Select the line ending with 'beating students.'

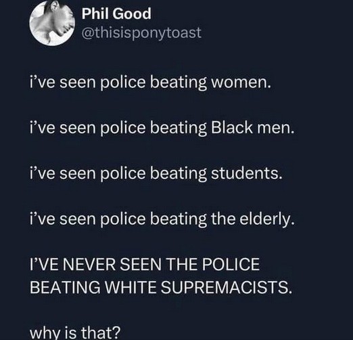point(156,173)
